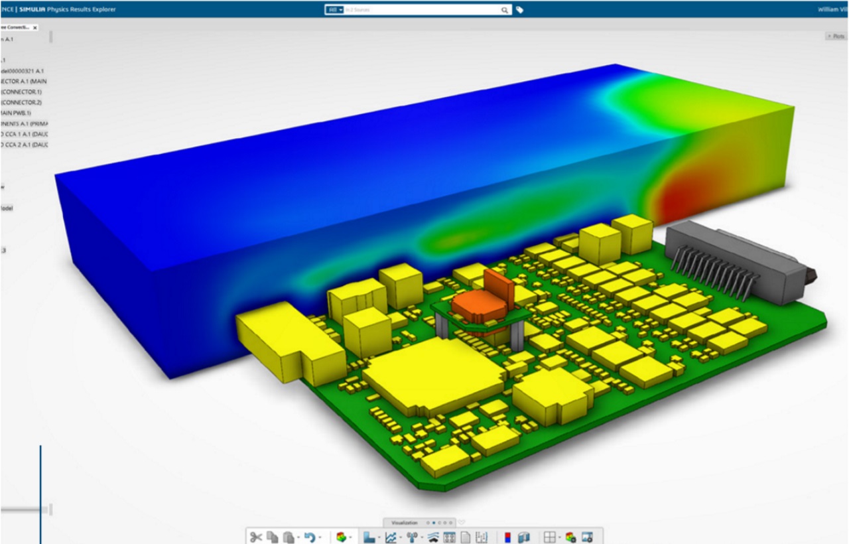Viewport: 849px width, 544px height.
Task: Click the Copy icon in bottom toolbar
Action: tap(272, 537)
